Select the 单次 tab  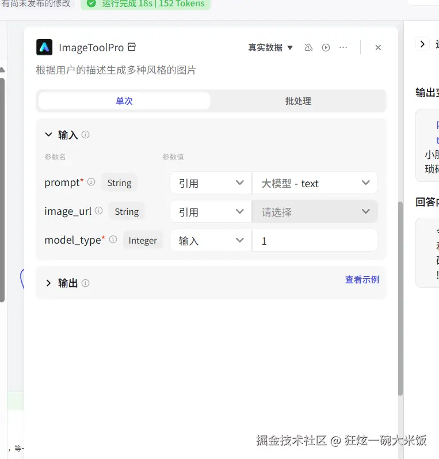(x=124, y=101)
